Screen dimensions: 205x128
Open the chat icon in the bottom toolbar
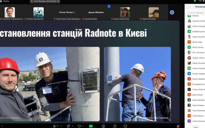click(68, 126)
